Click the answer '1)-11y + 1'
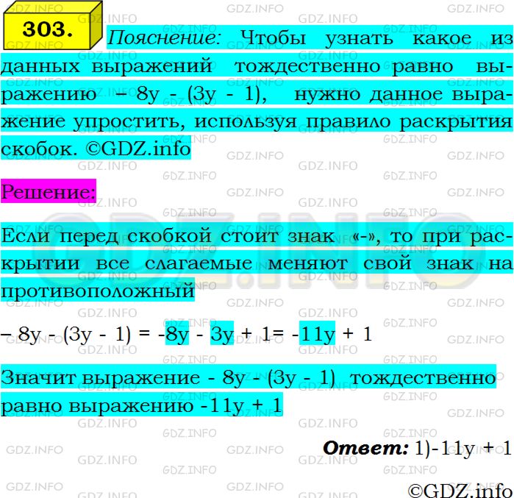 [x=463, y=448]
